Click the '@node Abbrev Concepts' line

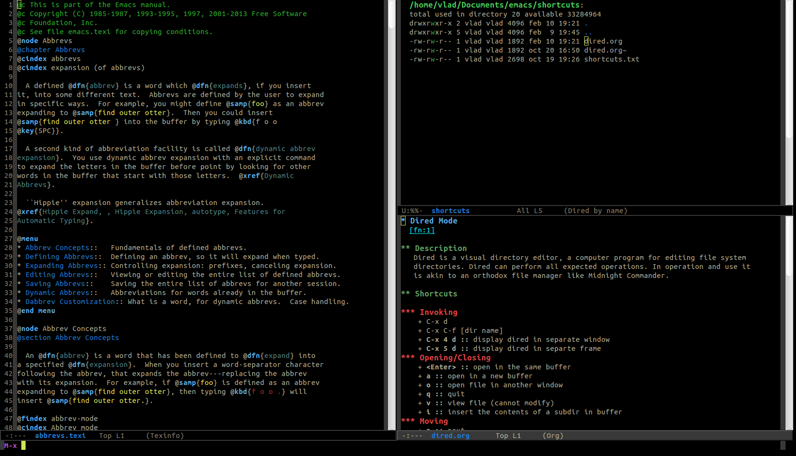pyautogui.click(x=62, y=329)
